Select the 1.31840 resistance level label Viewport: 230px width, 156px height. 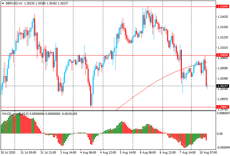(223, 7)
